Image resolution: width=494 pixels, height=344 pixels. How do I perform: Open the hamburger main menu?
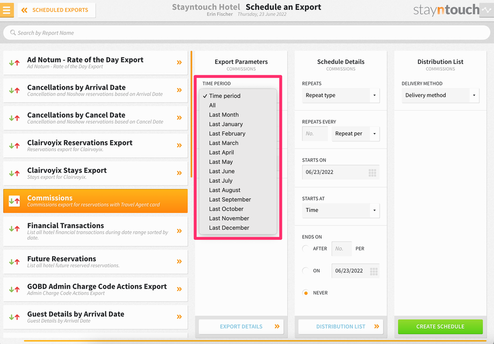6,10
